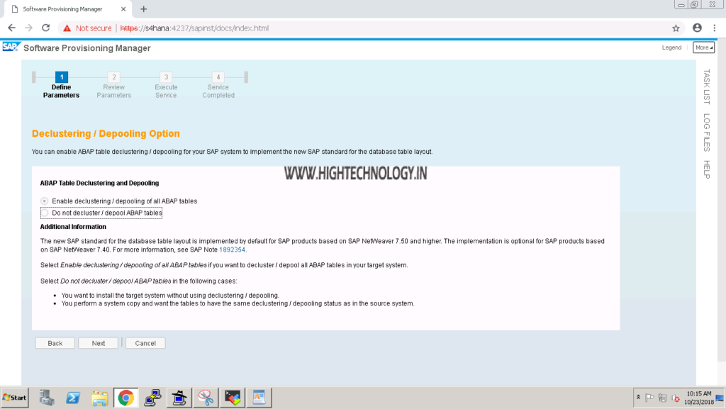Screen dimensions: 726x409
Task: Open the More dropdown menu
Action: 704,47
